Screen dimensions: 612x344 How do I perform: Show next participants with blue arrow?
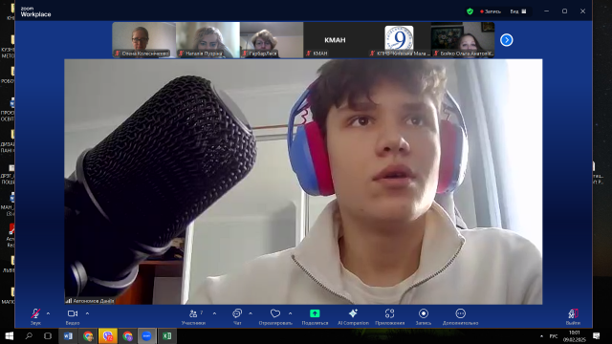coord(507,40)
